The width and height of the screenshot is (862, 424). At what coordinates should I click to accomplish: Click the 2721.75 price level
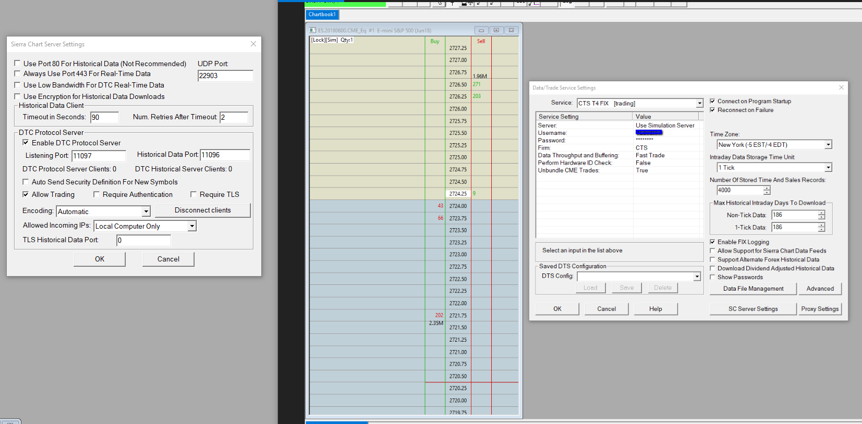(x=458, y=315)
